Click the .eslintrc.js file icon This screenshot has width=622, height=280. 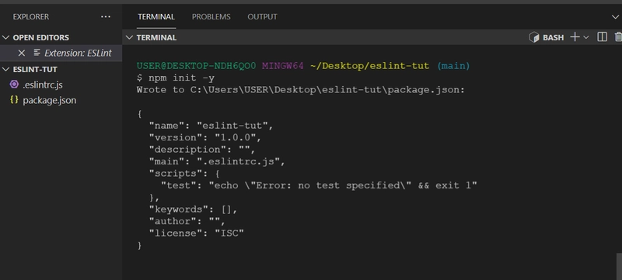14,85
